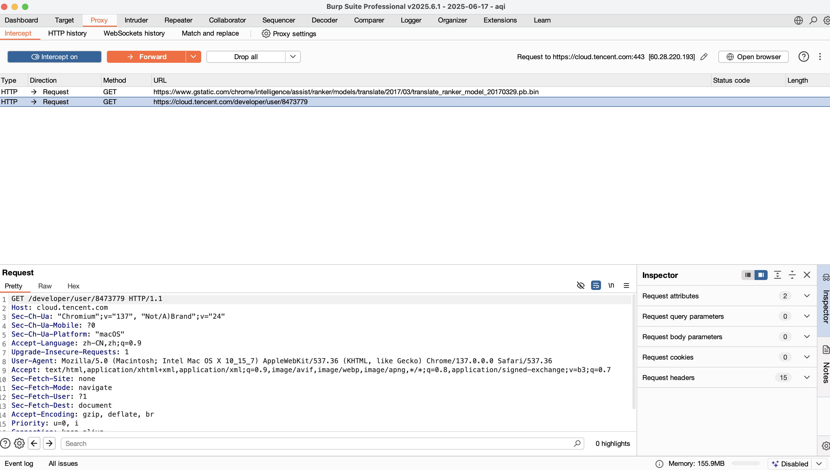Open the Repeater tab
830x470 pixels.
click(178, 20)
